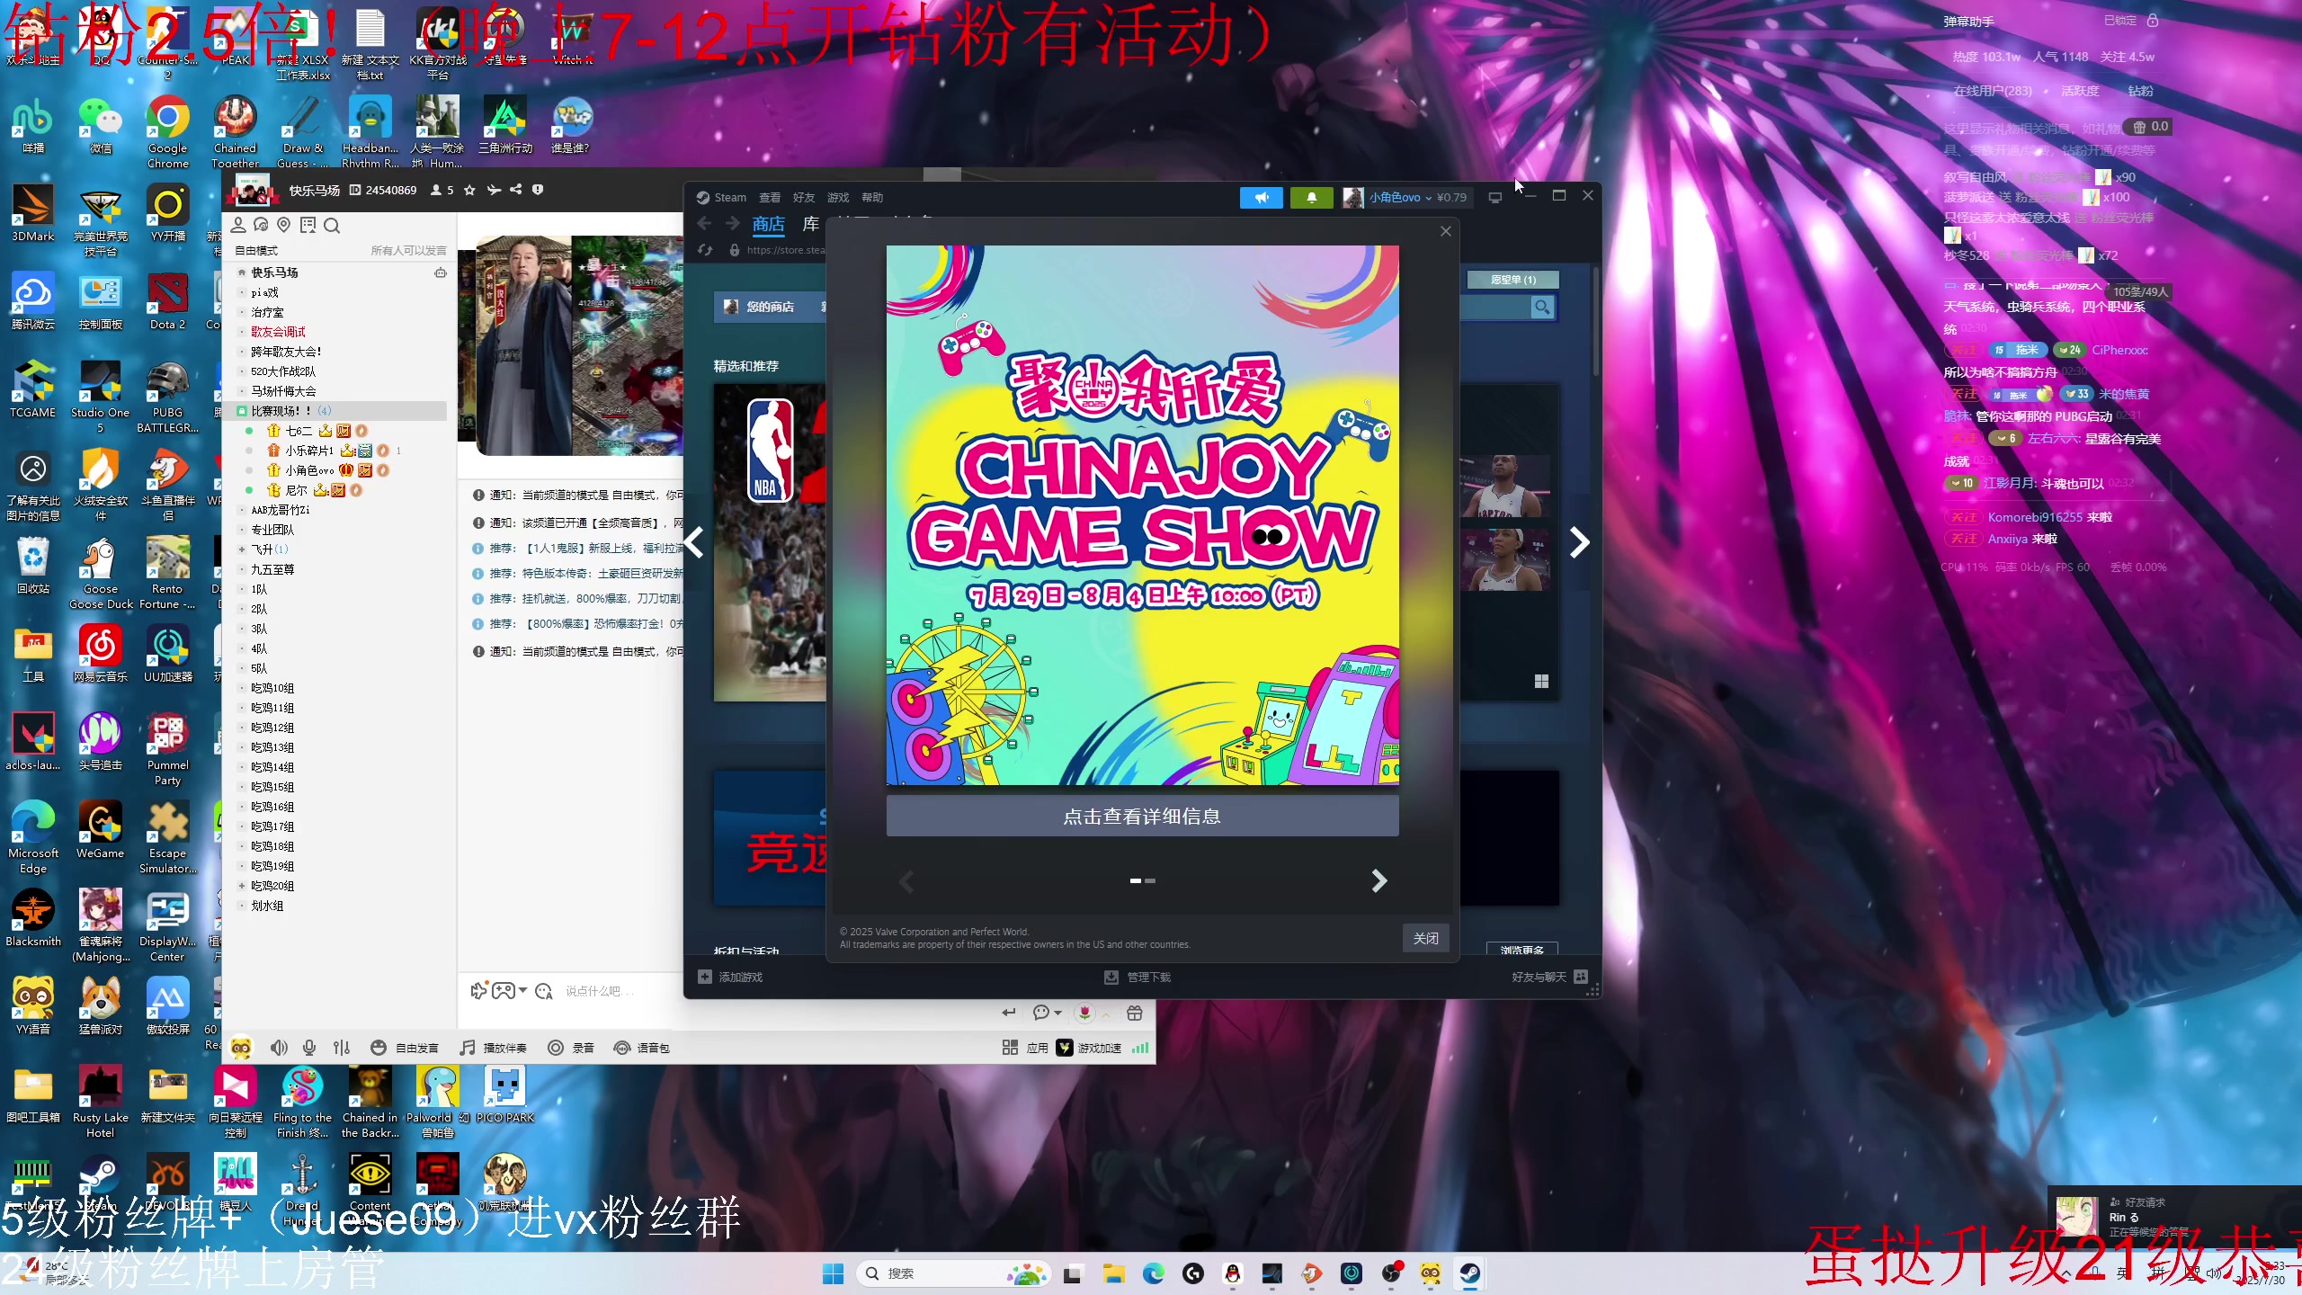Screen dimensions: 2302x1295
Task: Open 好友与聊天 in Steam
Action: coord(1549,978)
